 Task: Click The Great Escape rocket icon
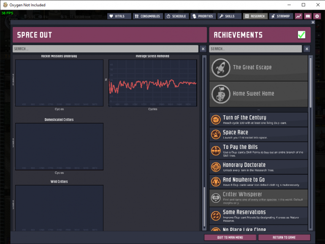[x=221, y=68]
